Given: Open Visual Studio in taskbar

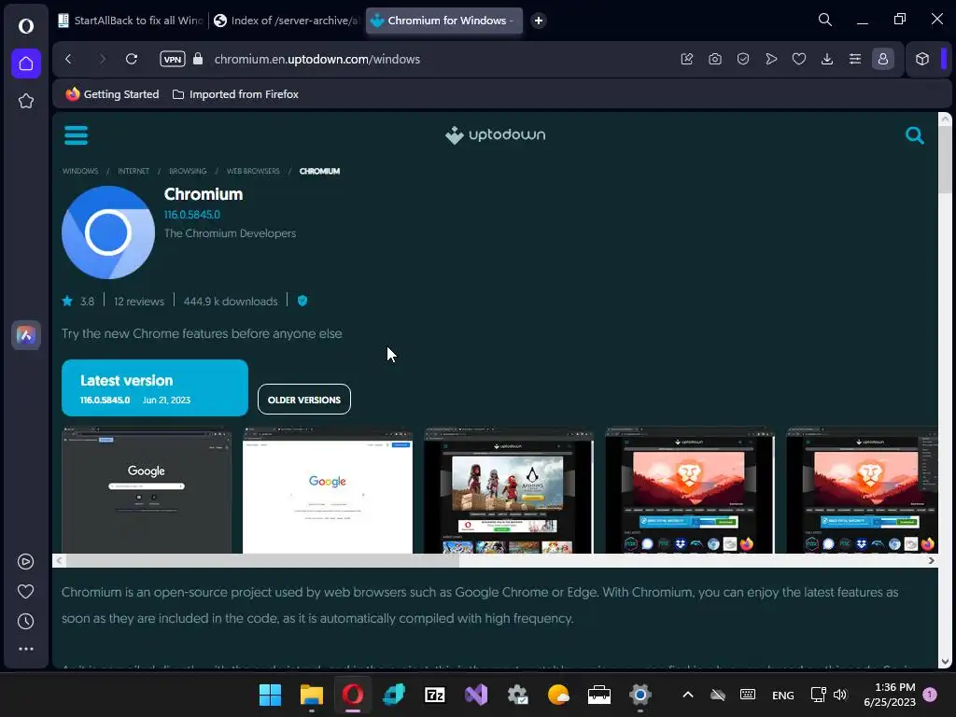Looking at the screenshot, I should 476,695.
